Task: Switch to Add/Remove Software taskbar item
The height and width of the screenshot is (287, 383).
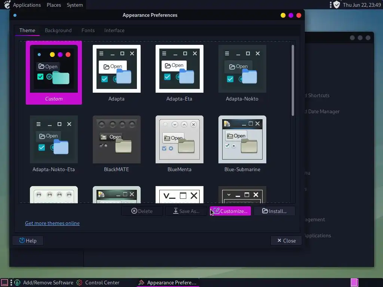Action: click(x=43, y=283)
